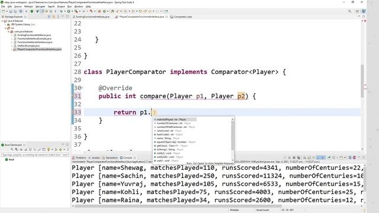Click the console horizontal scrollbar
This screenshot has height=213, width=379.
tap(178, 206)
